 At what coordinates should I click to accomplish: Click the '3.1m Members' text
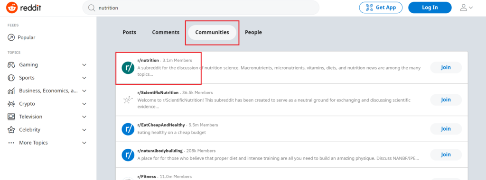coord(178,60)
